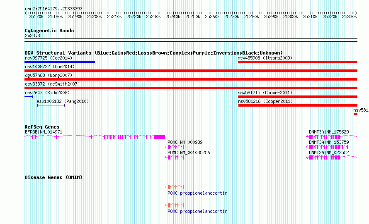Click the 25270k ruler position

tap(232, 17)
